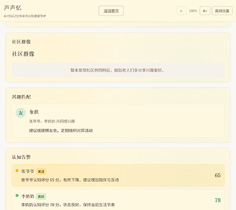Open the 象棋 interest match card
Screen dimensions: 236x210
118,121
